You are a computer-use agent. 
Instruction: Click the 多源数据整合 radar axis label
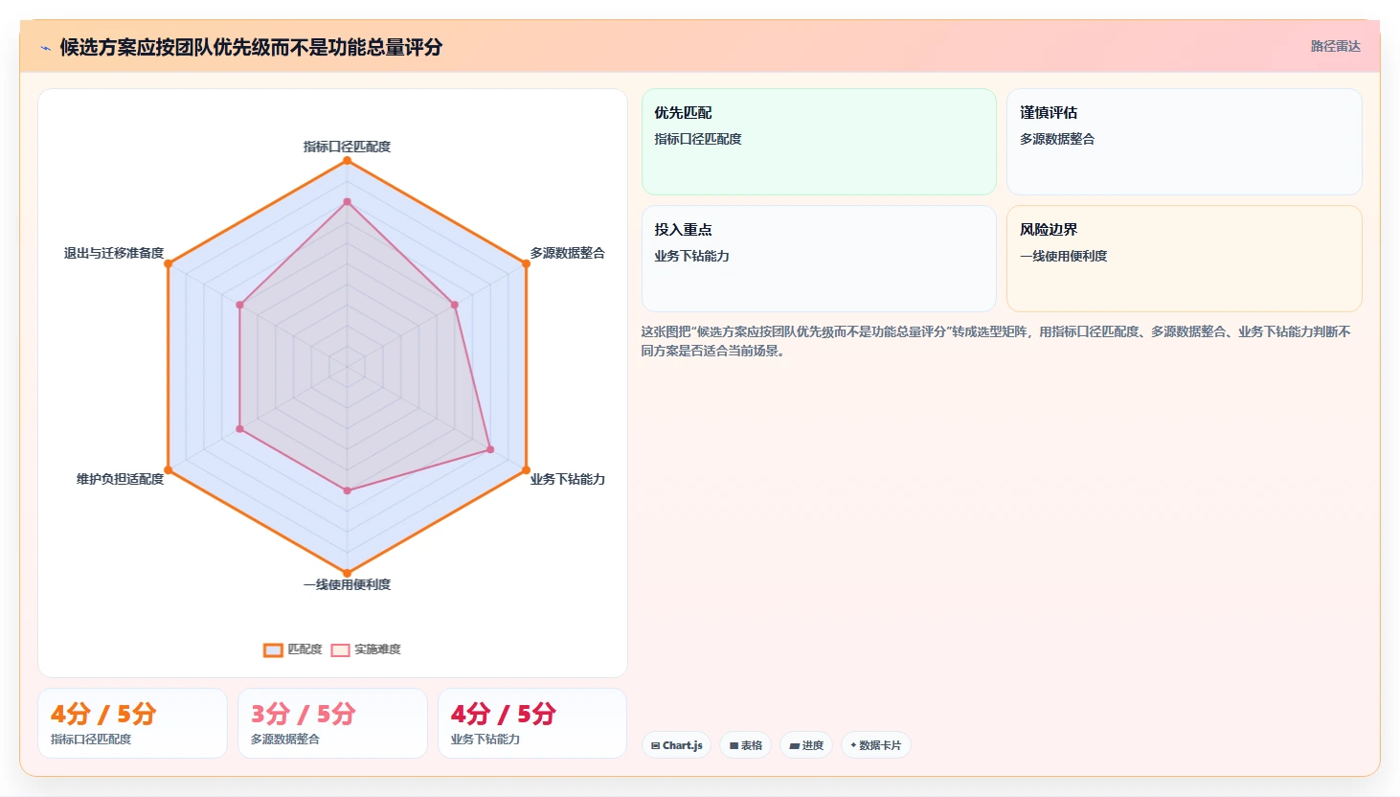pos(568,253)
